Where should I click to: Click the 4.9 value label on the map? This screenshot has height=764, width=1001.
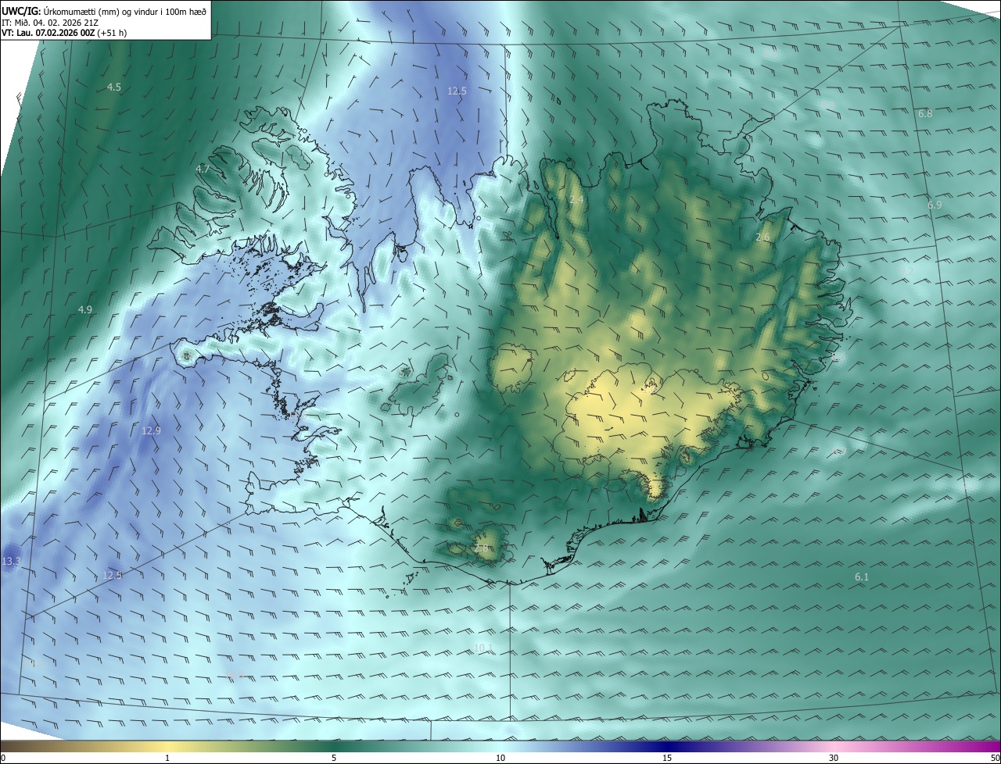click(85, 309)
